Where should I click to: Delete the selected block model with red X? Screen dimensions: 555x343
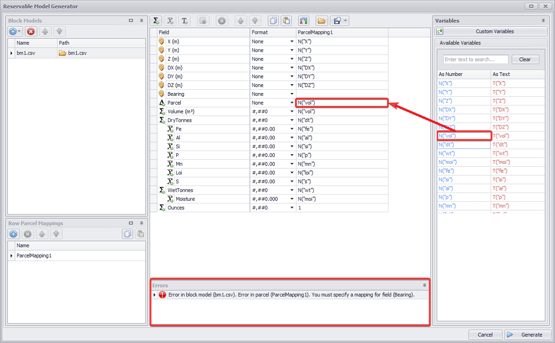pos(31,31)
